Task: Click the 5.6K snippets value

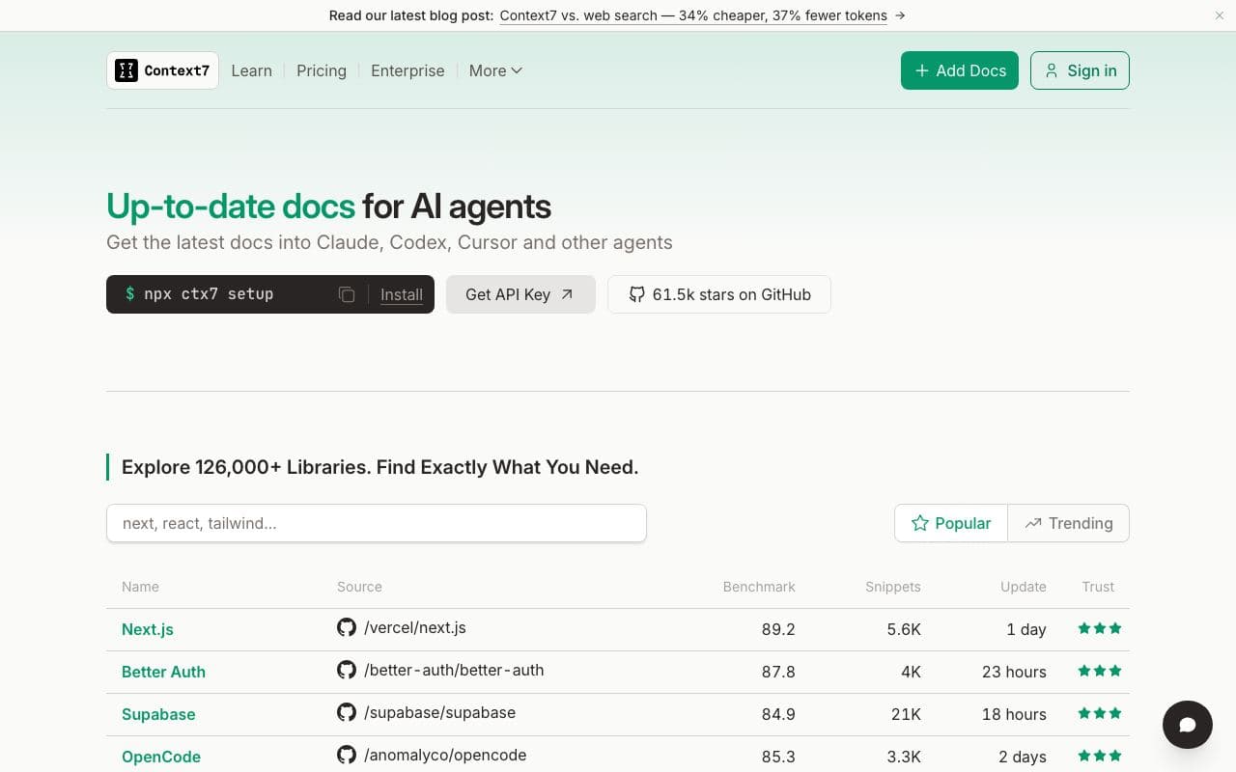Action: [x=904, y=629]
